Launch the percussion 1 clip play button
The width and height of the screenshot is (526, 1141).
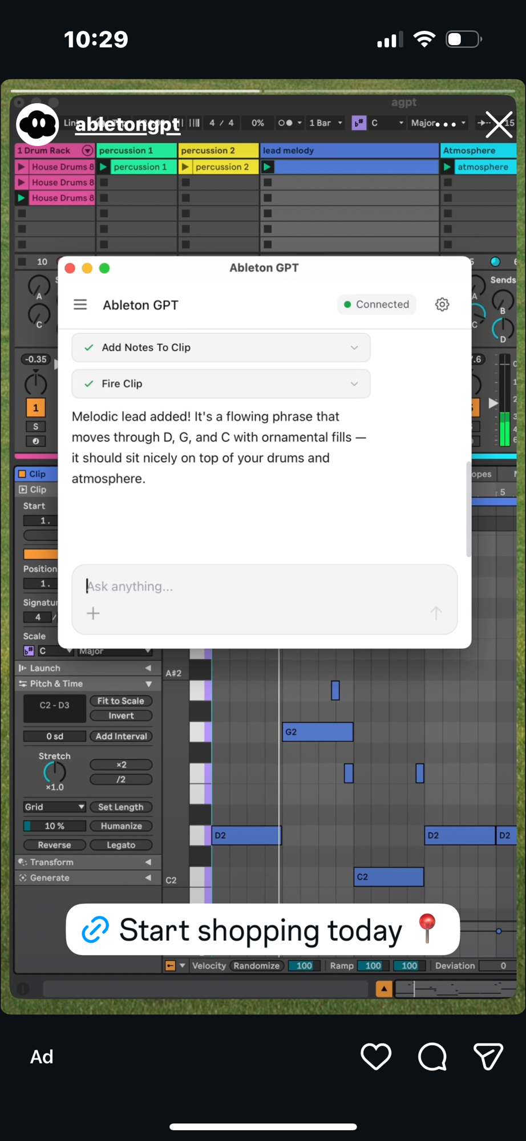tap(104, 167)
